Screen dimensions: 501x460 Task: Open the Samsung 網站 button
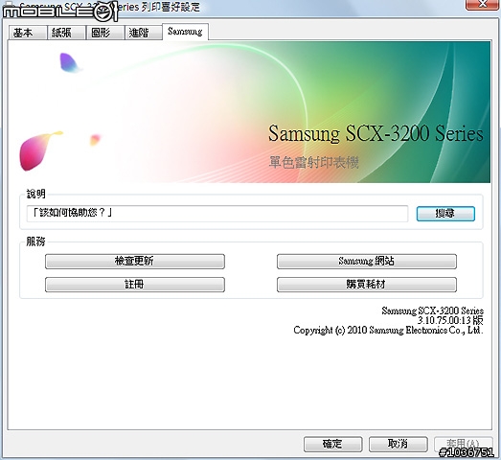point(367,262)
